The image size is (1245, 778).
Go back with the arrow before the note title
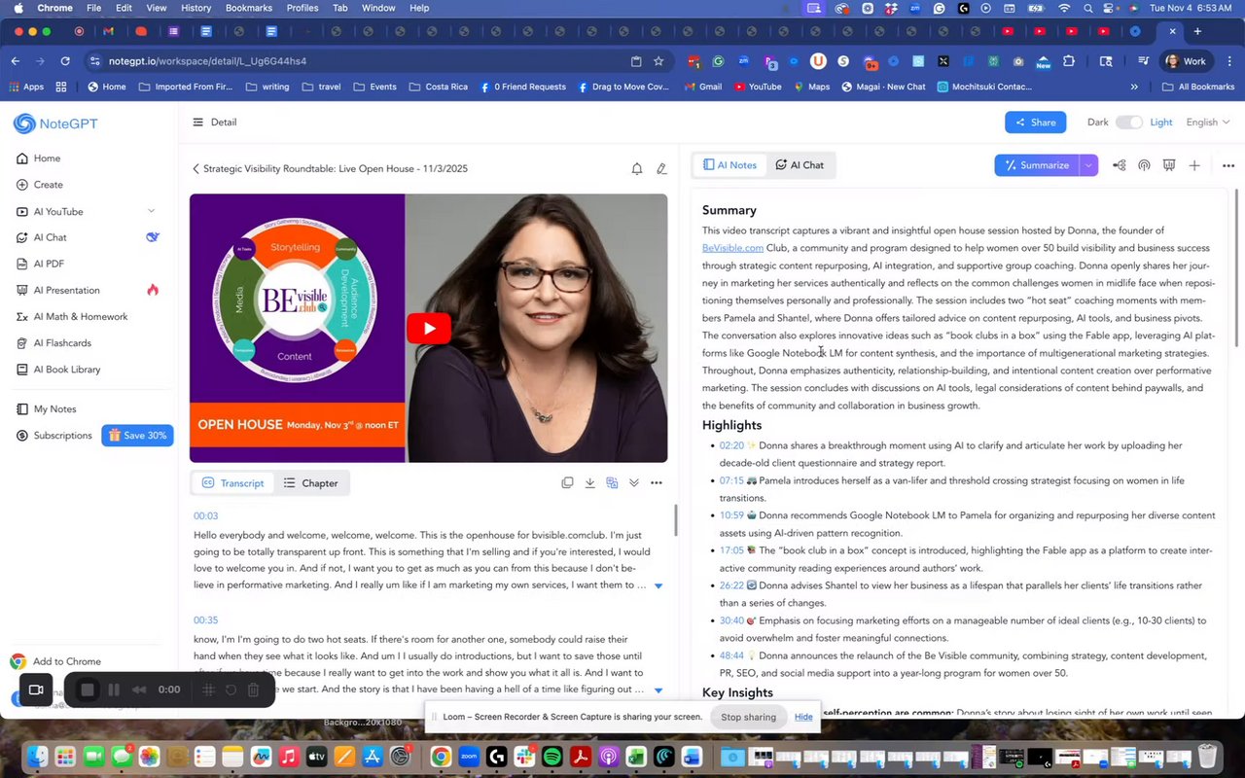pyautogui.click(x=196, y=168)
